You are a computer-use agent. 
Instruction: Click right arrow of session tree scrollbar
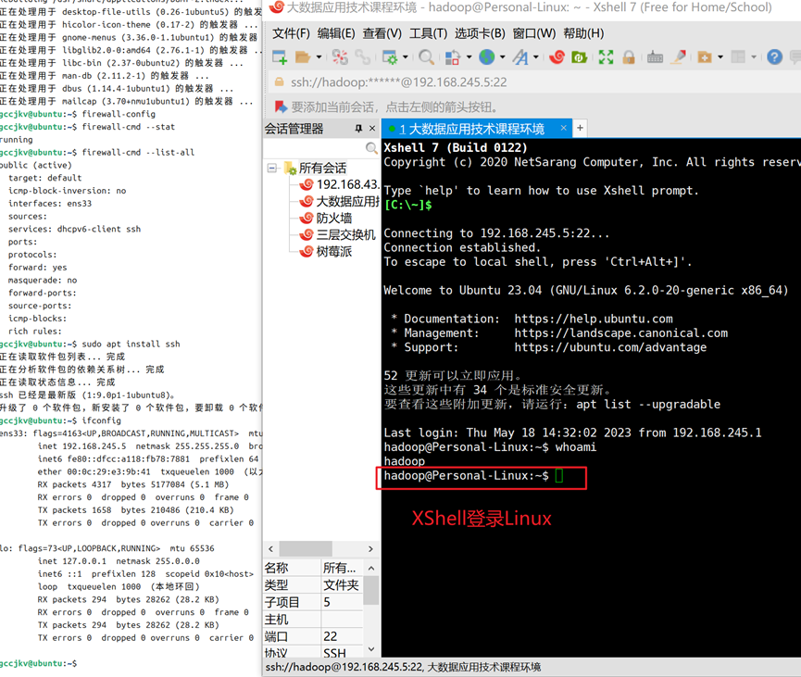(x=371, y=549)
